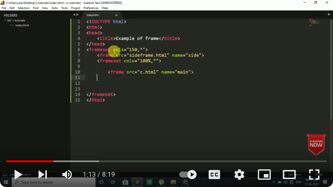The image size is (333, 187).
Task: Show hidden tray icons chevron
Action: (274, 182)
